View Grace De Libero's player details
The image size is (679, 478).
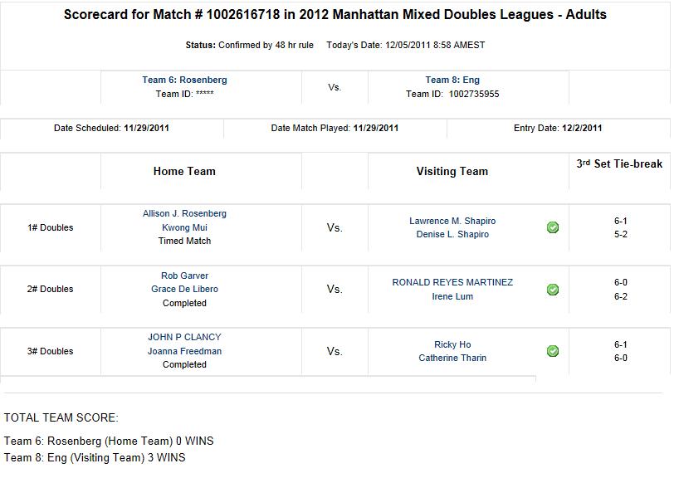click(184, 289)
